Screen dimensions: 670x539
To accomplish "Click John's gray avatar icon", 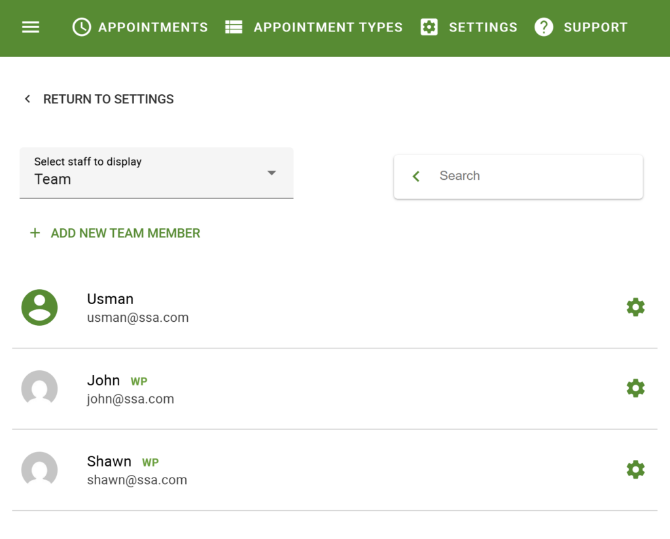I will point(39,388).
